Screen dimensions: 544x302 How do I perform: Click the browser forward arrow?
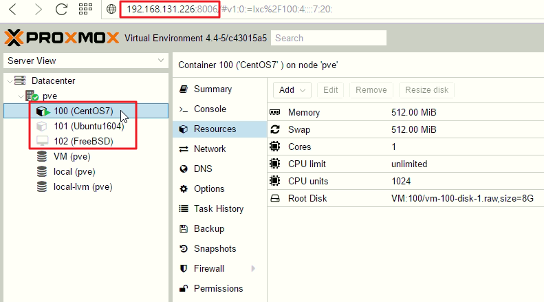tap(38, 9)
